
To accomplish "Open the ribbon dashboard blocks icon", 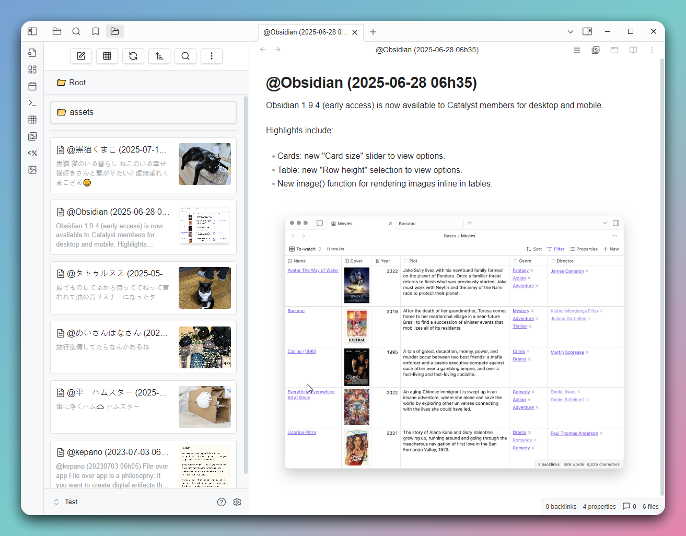I will coord(32,69).
